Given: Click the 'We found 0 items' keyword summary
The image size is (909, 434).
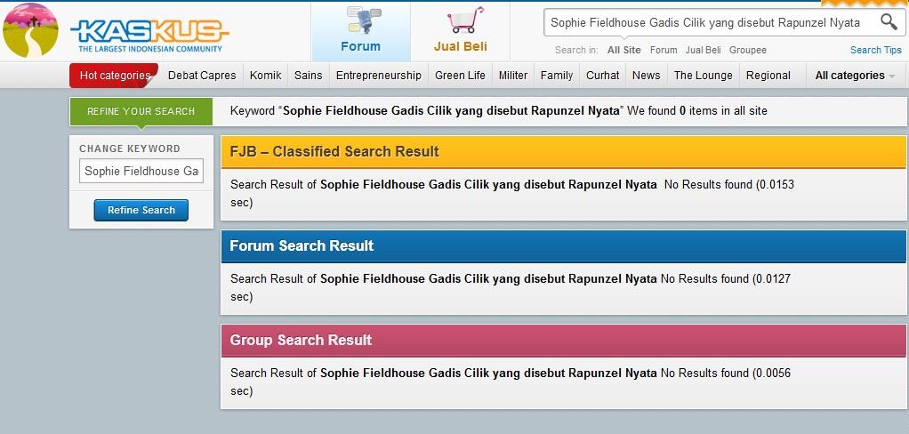Looking at the screenshot, I should [499, 110].
